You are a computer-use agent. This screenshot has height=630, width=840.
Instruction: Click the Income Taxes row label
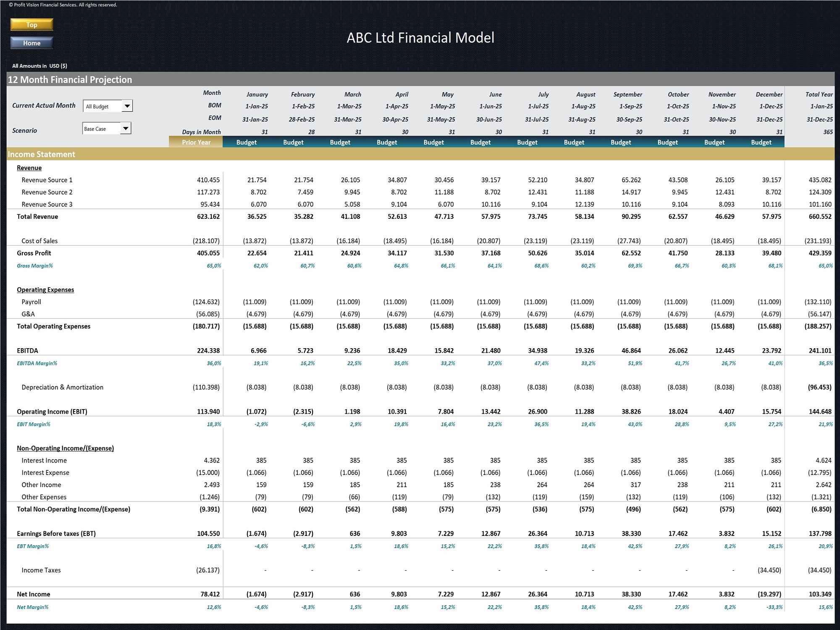point(41,570)
